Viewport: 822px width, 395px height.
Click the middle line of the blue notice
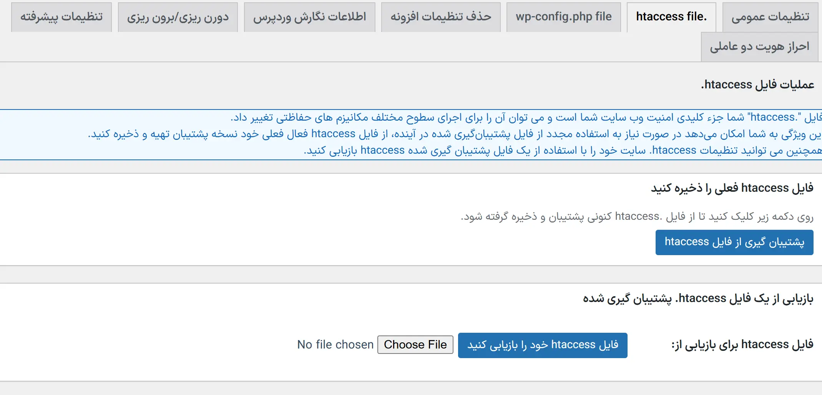pos(454,134)
